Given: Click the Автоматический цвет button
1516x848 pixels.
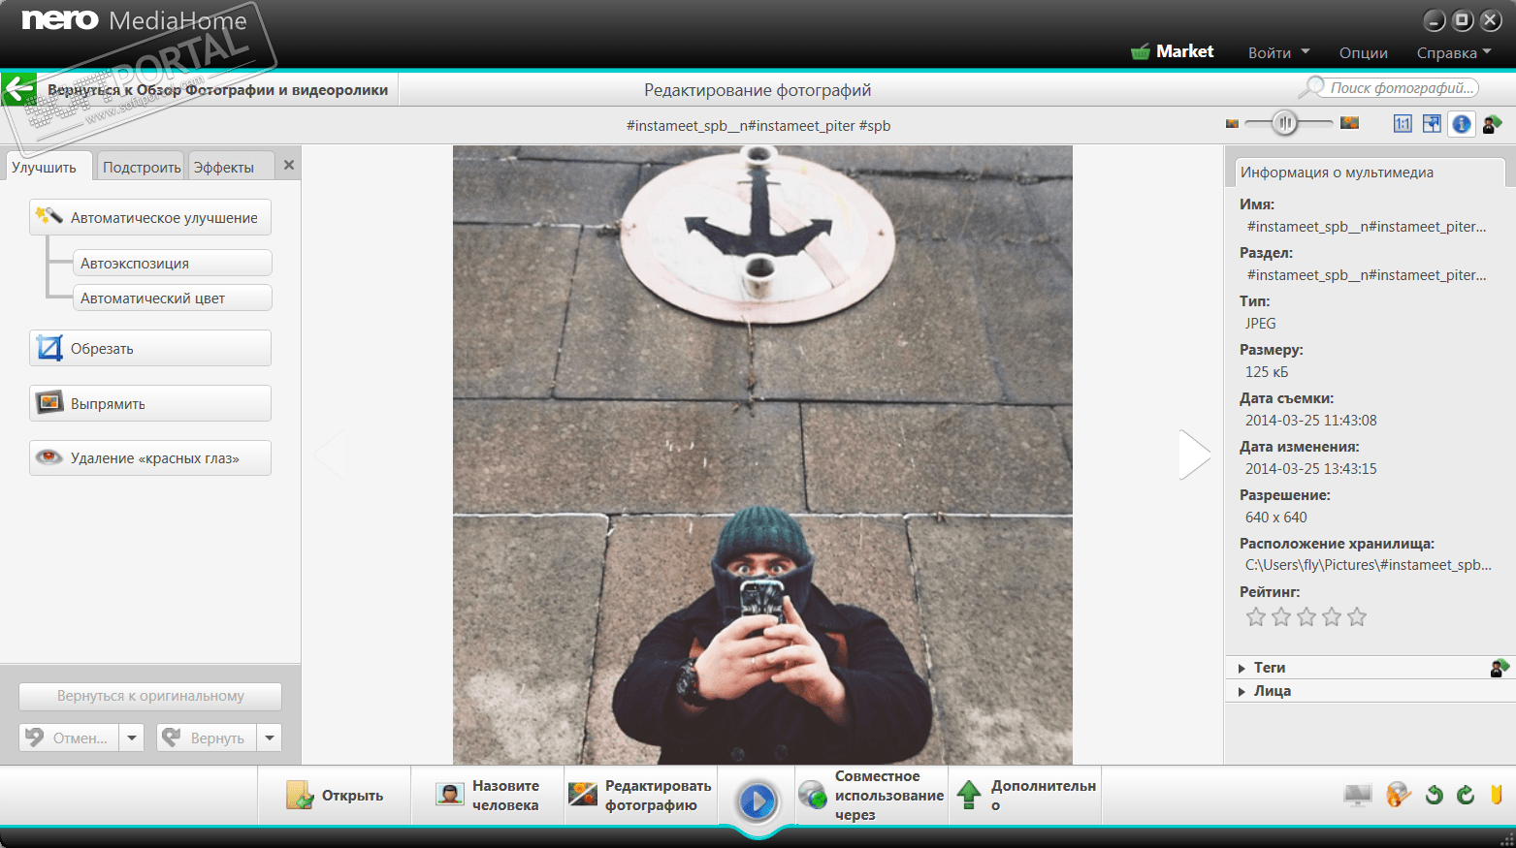Looking at the screenshot, I should pos(173,298).
